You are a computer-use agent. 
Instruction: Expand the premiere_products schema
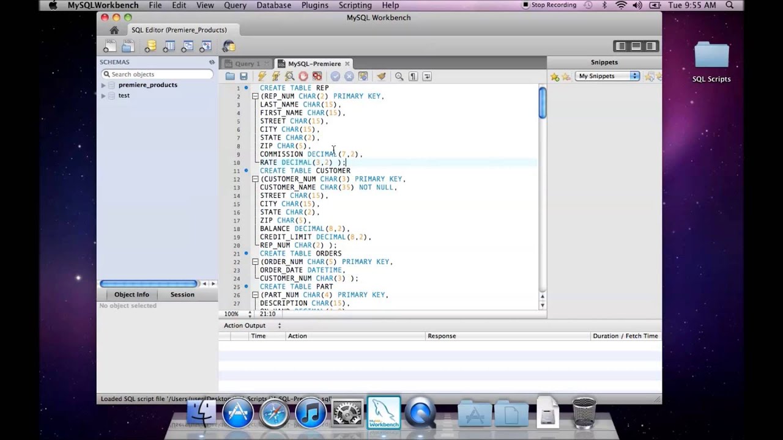pyautogui.click(x=103, y=85)
